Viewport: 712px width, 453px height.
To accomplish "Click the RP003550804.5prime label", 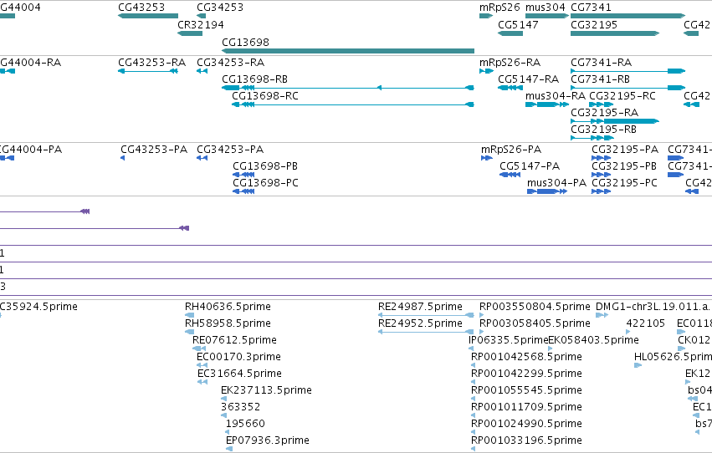I will pos(535,307).
